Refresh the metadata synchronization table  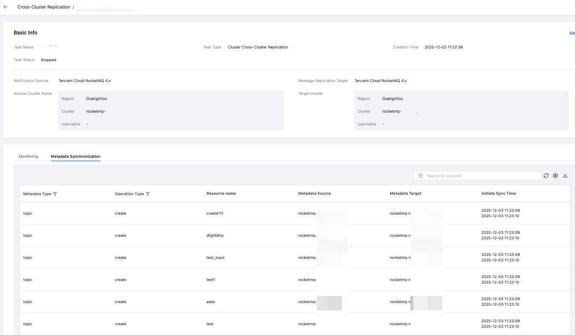pyautogui.click(x=546, y=176)
